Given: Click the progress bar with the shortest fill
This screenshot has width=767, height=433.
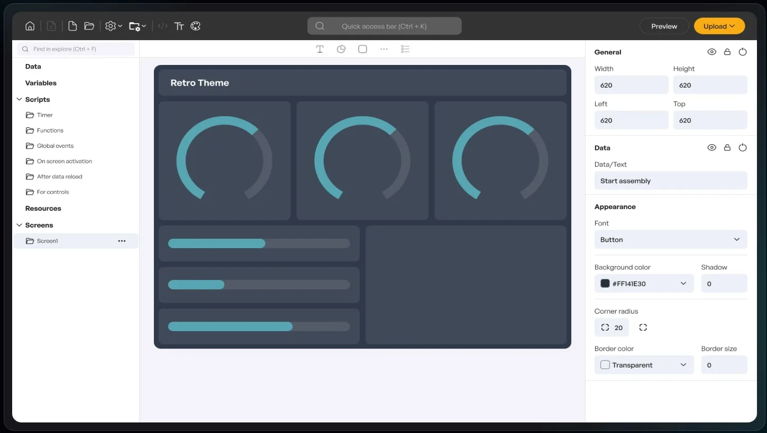Looking at the screenshot, I should [x=259, y=285].
